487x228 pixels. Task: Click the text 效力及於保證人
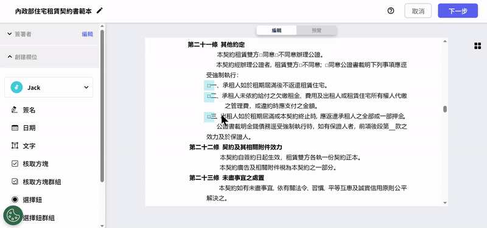coord(229,137)
